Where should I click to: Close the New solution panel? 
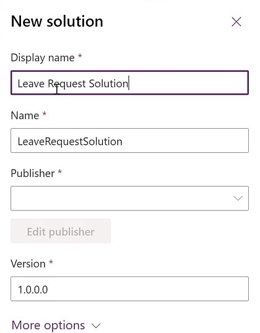(x=236, y=22)
